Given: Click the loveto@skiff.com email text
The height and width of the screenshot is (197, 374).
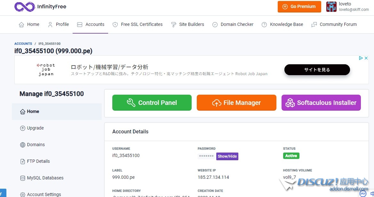Looking at the screenshot, I should point(354,10).
